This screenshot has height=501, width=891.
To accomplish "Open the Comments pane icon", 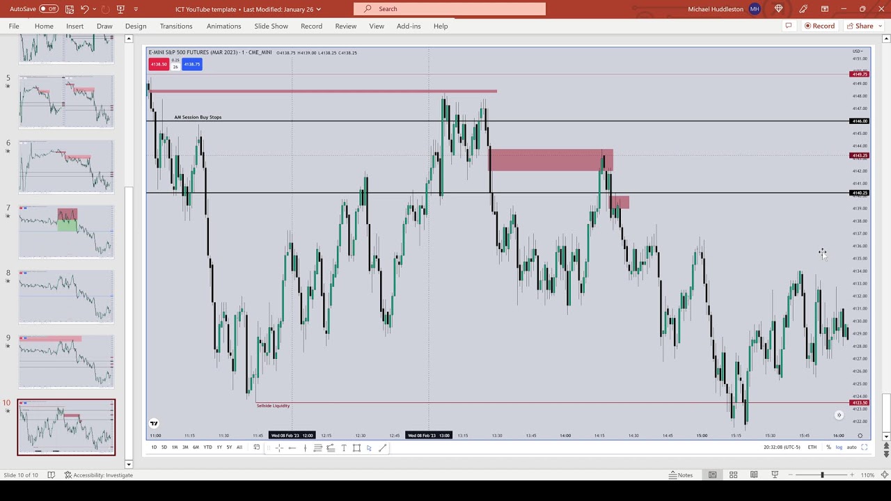I will pyautogui.click(x=788, y=26).
